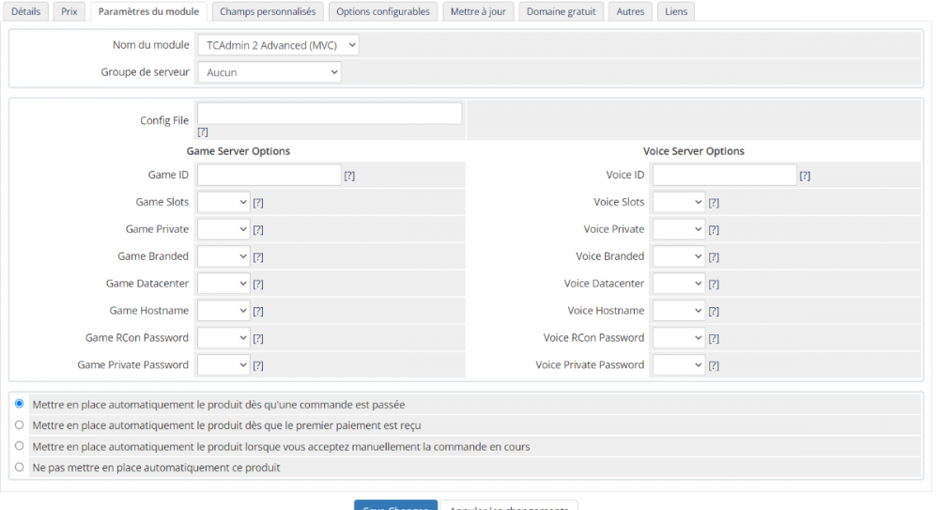Click the [?] help next to Game Slots
939x510 pixels.
coord(258,203)
